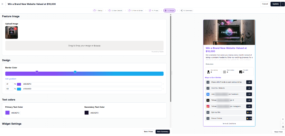Remove the uploaded feature image thumbnail

tap(15, 29)
